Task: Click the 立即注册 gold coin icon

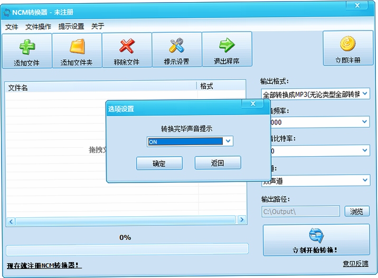Action: (x=347, y=44)
